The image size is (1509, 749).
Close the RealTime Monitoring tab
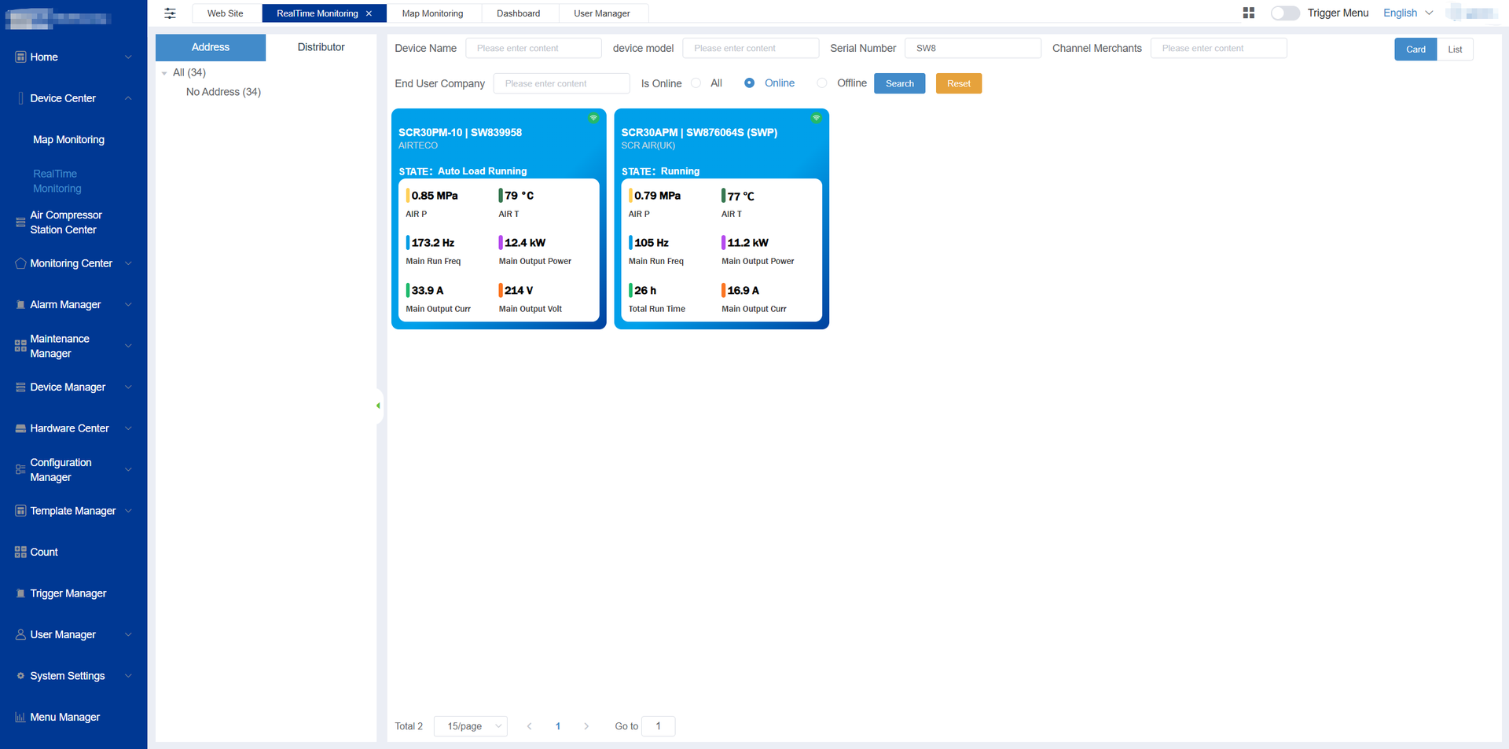[x=369, y=13]
